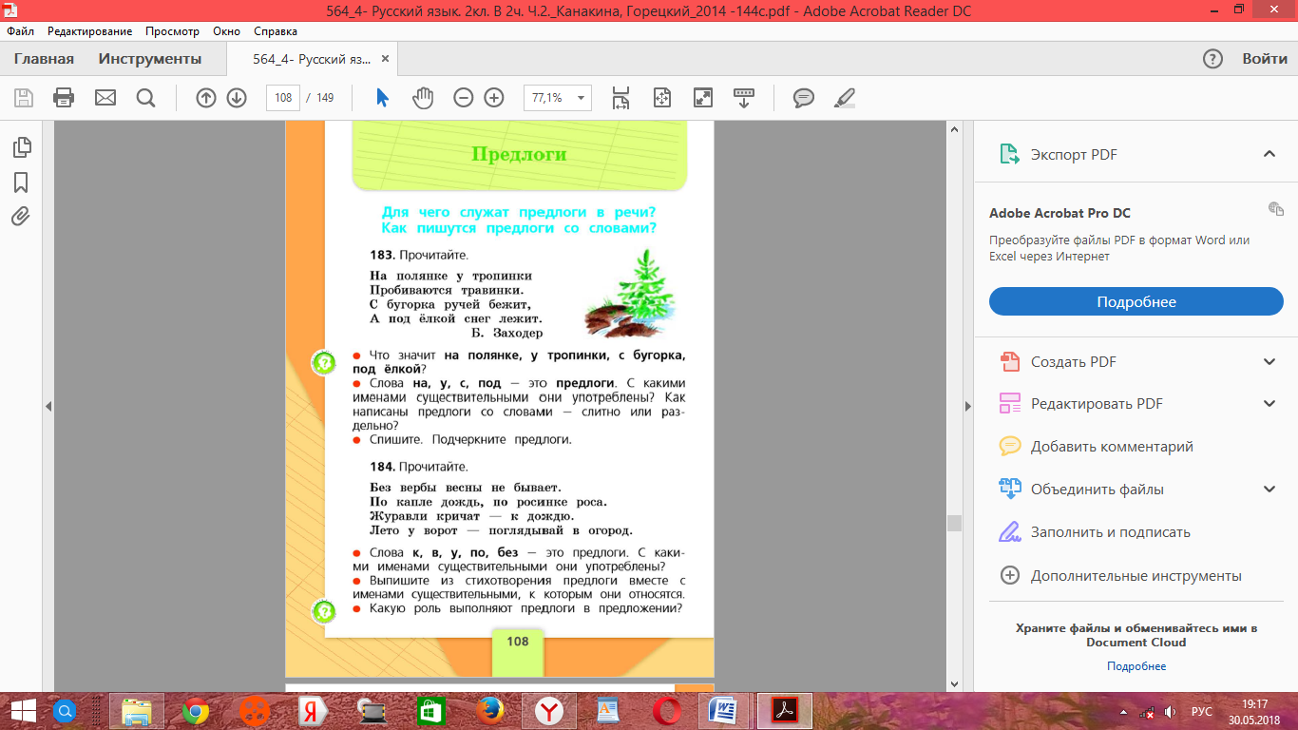This screenshot has height=730, width=1298.
Task: Click the РУС language indicator
Action: [x=1202, y=711]
